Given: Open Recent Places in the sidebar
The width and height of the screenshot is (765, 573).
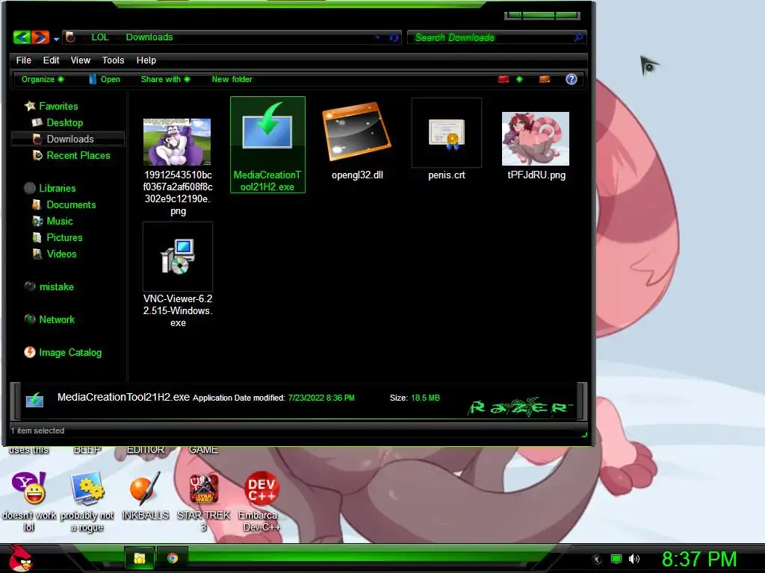Looking at the screenshot, I should [x=78, y=156].
